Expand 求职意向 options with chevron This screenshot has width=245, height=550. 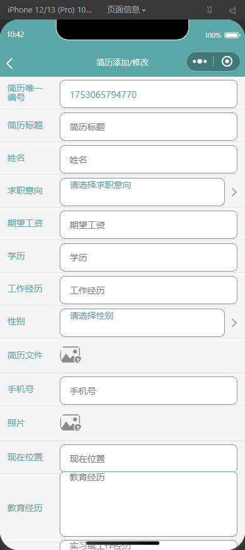[x=234, y=192]
